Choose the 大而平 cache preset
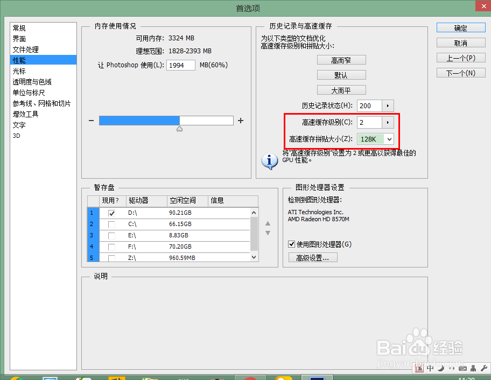The image size is (491, 380). click(x=341, y=90)
